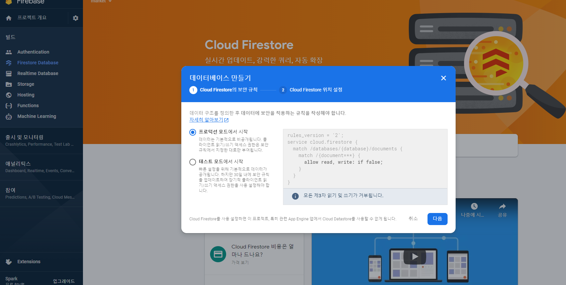This screenshot has height=285, width=566.
Task: Click the Hosting globe icon
Action: [9, 95]
